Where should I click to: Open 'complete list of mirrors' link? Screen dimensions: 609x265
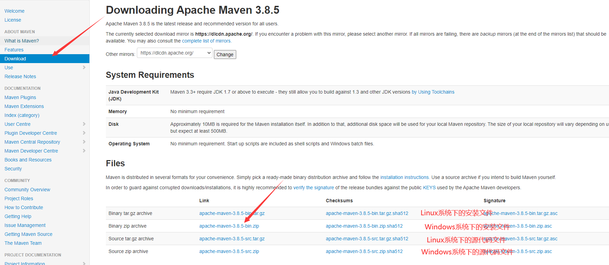[x=206, y=41]
